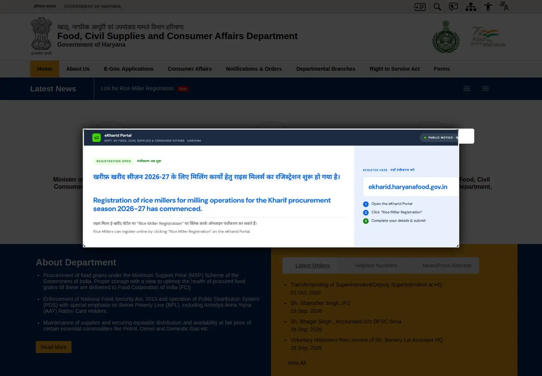The width and height of the screenshot is (542, 376).
Task: Click the Hindi Kharif season 2026-27 headline
Action: [217, 177]
